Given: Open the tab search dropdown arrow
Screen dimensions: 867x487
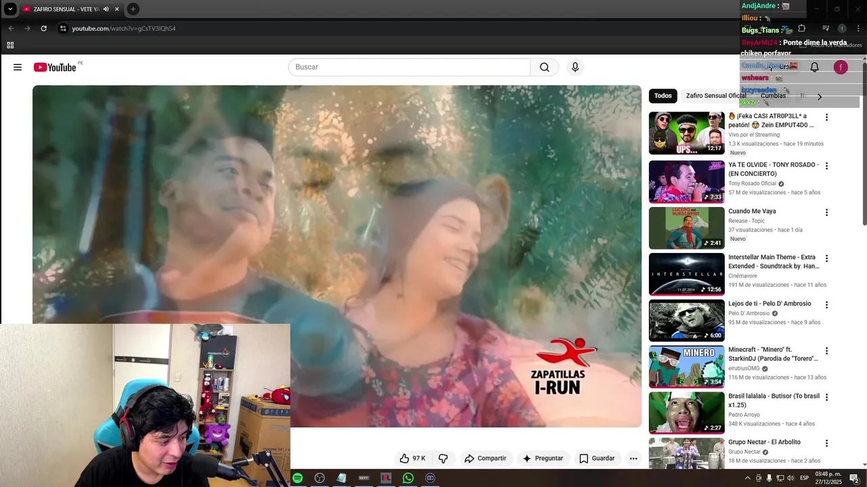Looking at the screenshot, I should [10, 9].
